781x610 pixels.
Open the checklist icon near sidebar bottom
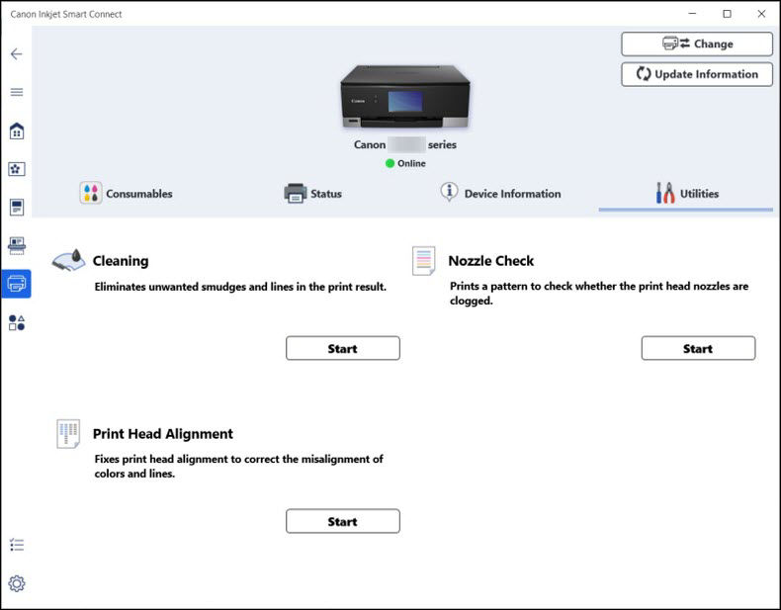[16, 545]
